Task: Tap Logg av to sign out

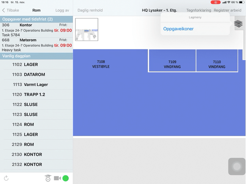Action: tap(62, 10)
